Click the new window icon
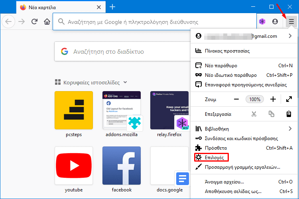The width and height of the screenshot is (299, 199). pyautogui.click(x=198, y=66)
